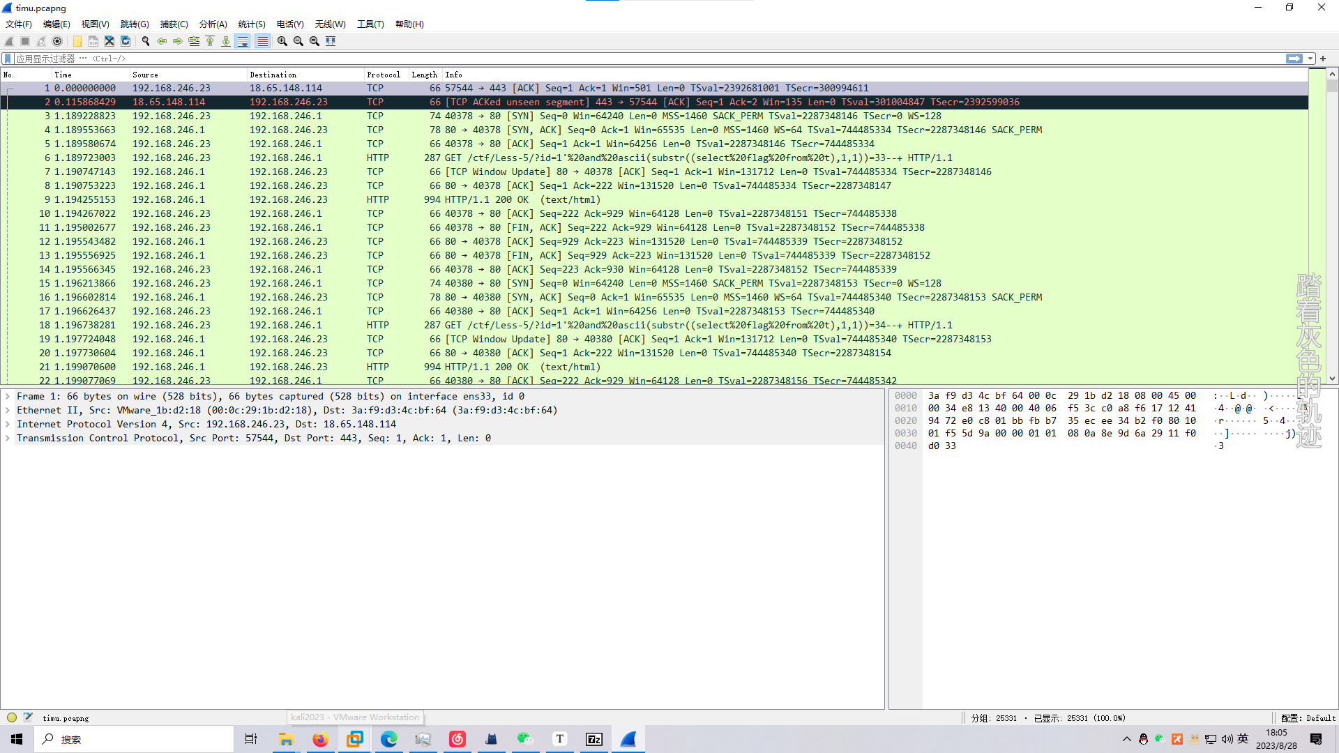Go to next packet green arrow

[x=178, y=41]
